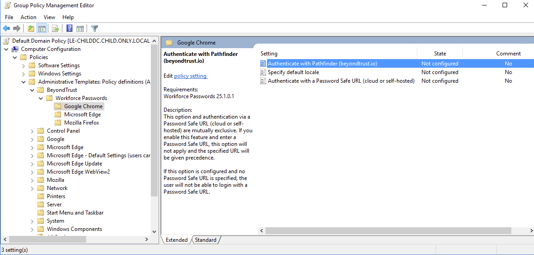534x255 pixels.
Task: Select the Mozilla tree item
Action: tap(56, 180)
